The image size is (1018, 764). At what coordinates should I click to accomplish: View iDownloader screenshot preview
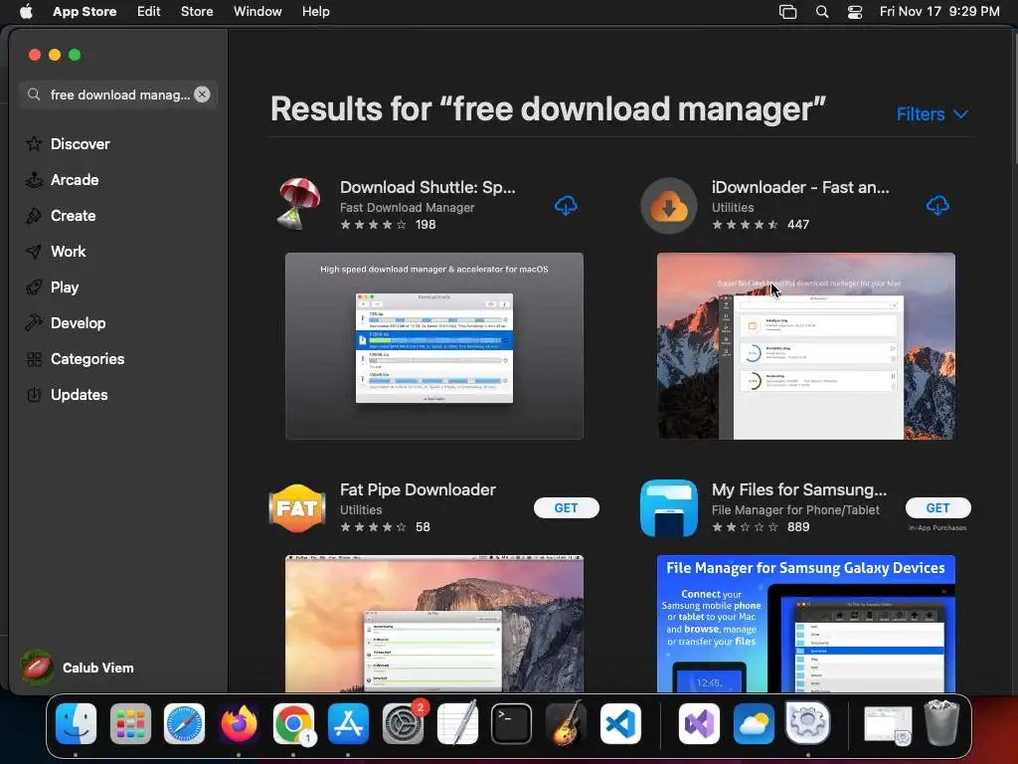click(805, 346)
